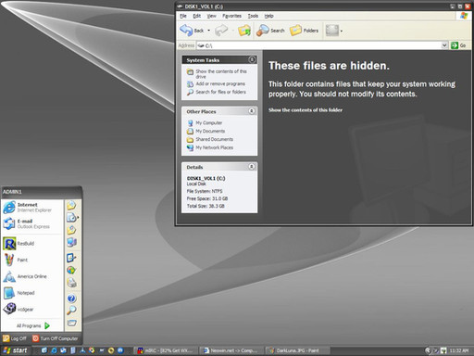Image resolution: width=474 pixels, height=356 pixels.
Task: Click the Back arrow icon in Explorer
Action: (x=186, y=31)
